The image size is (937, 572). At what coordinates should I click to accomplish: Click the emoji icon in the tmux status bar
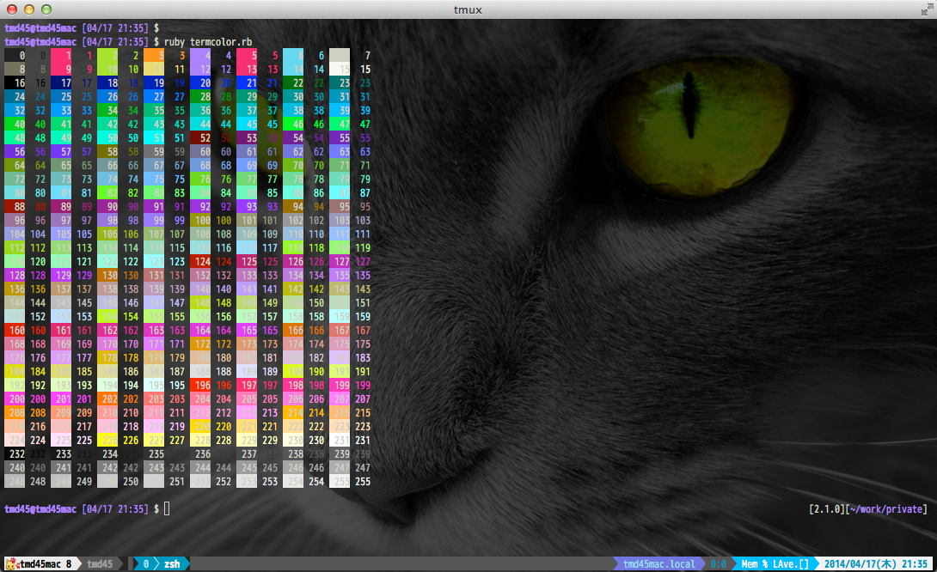tap(11, 563)
